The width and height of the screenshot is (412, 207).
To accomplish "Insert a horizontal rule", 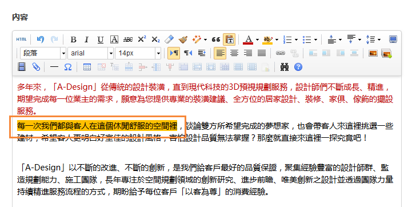I will pos(54,67).
